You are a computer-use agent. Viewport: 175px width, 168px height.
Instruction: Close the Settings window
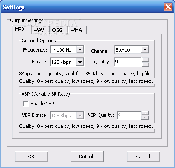(x=168, y=7)
